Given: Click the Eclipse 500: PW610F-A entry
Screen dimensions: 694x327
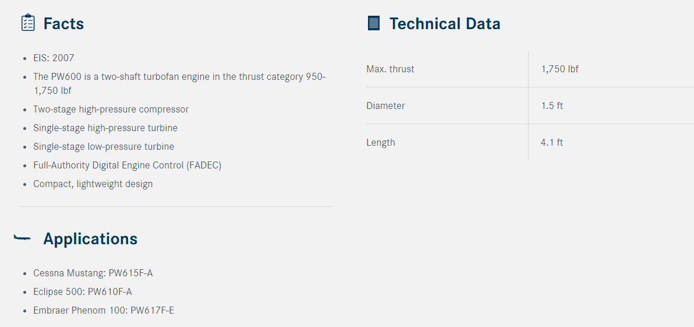Looking at the screenshot, I should tap(83, 292).
